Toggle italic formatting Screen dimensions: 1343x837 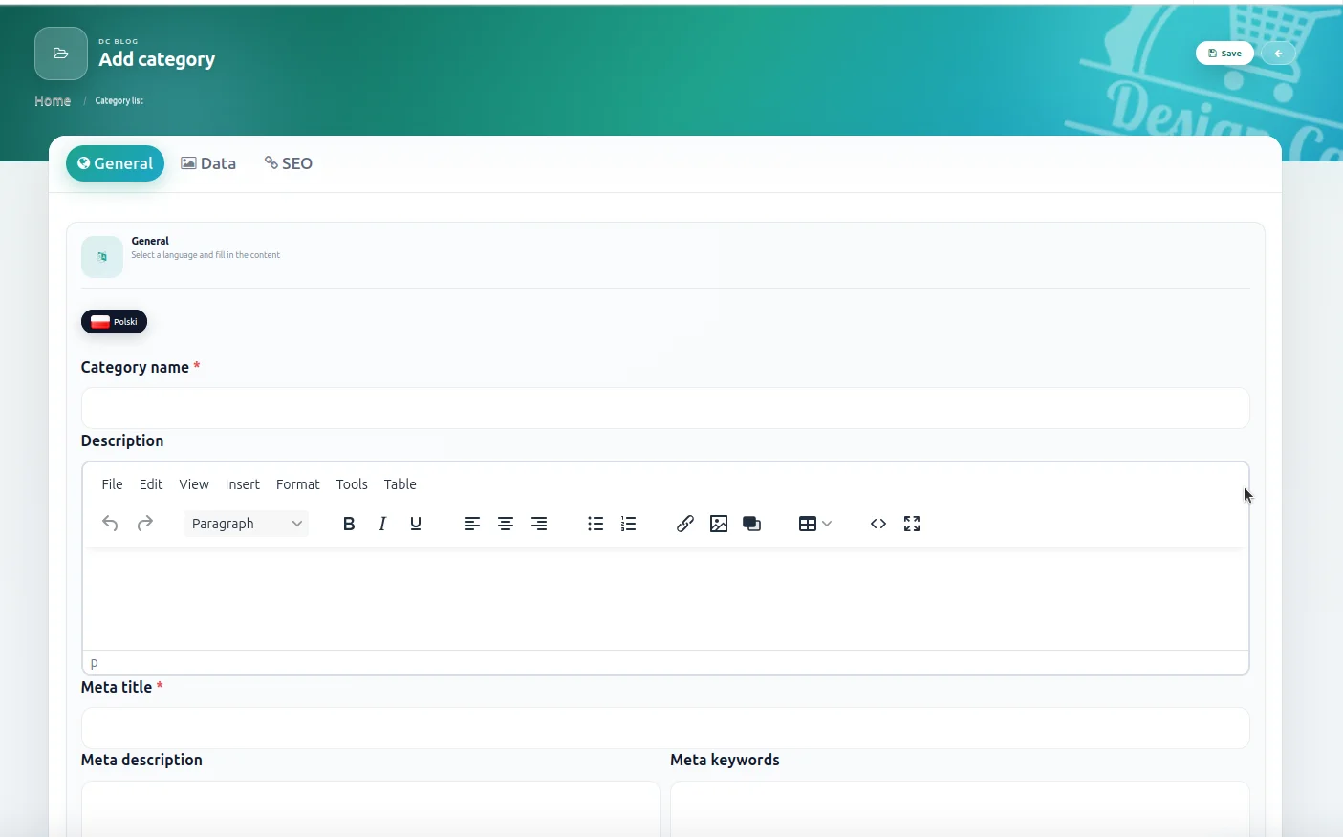[382, 524]
